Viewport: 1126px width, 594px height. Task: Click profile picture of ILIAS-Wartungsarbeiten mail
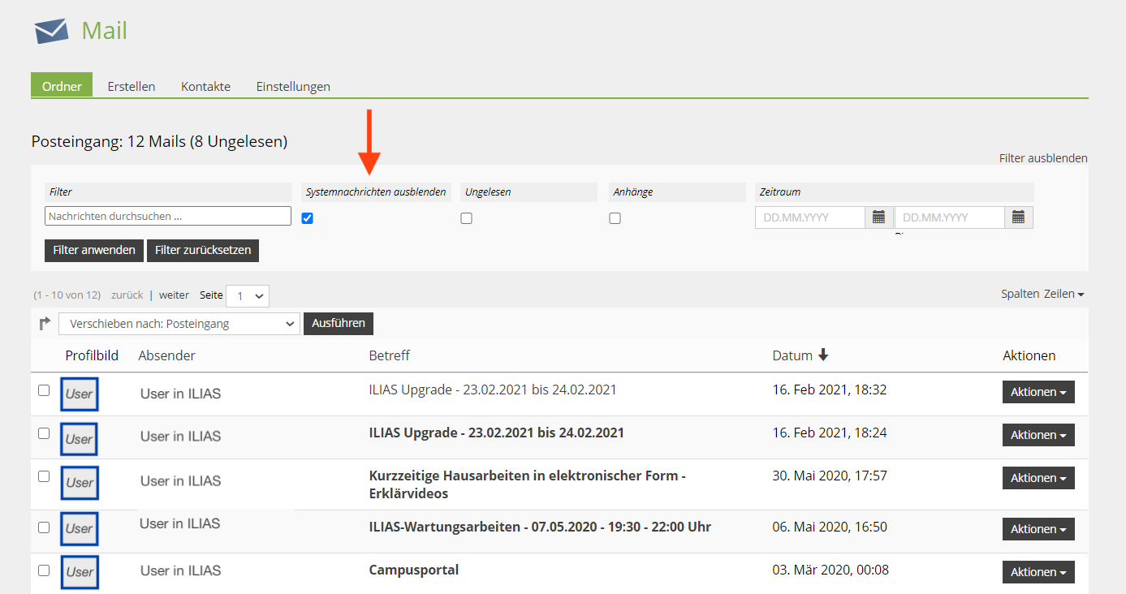point(80,528)
